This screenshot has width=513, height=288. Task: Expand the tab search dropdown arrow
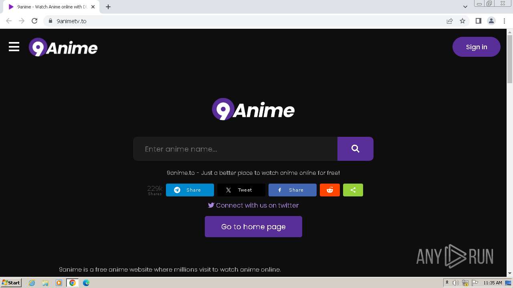(465, 7)
